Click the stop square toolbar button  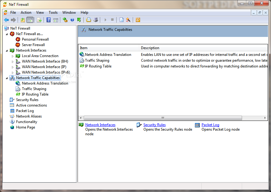pyautogui.click(x=112, y=20)
